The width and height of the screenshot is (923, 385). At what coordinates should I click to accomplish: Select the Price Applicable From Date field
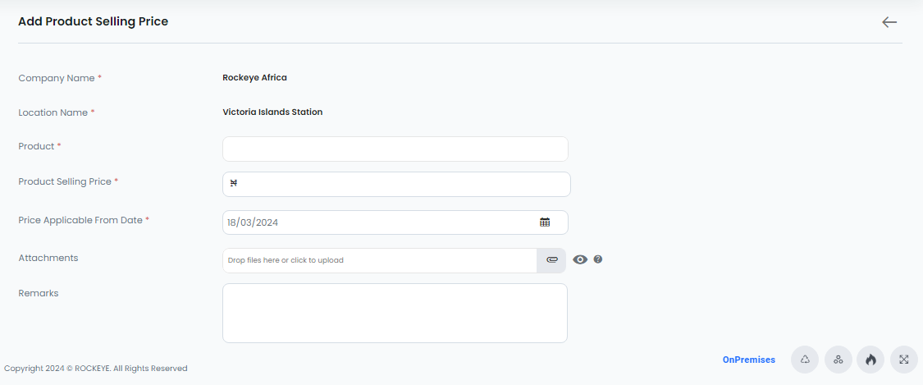tap(395, 222)
